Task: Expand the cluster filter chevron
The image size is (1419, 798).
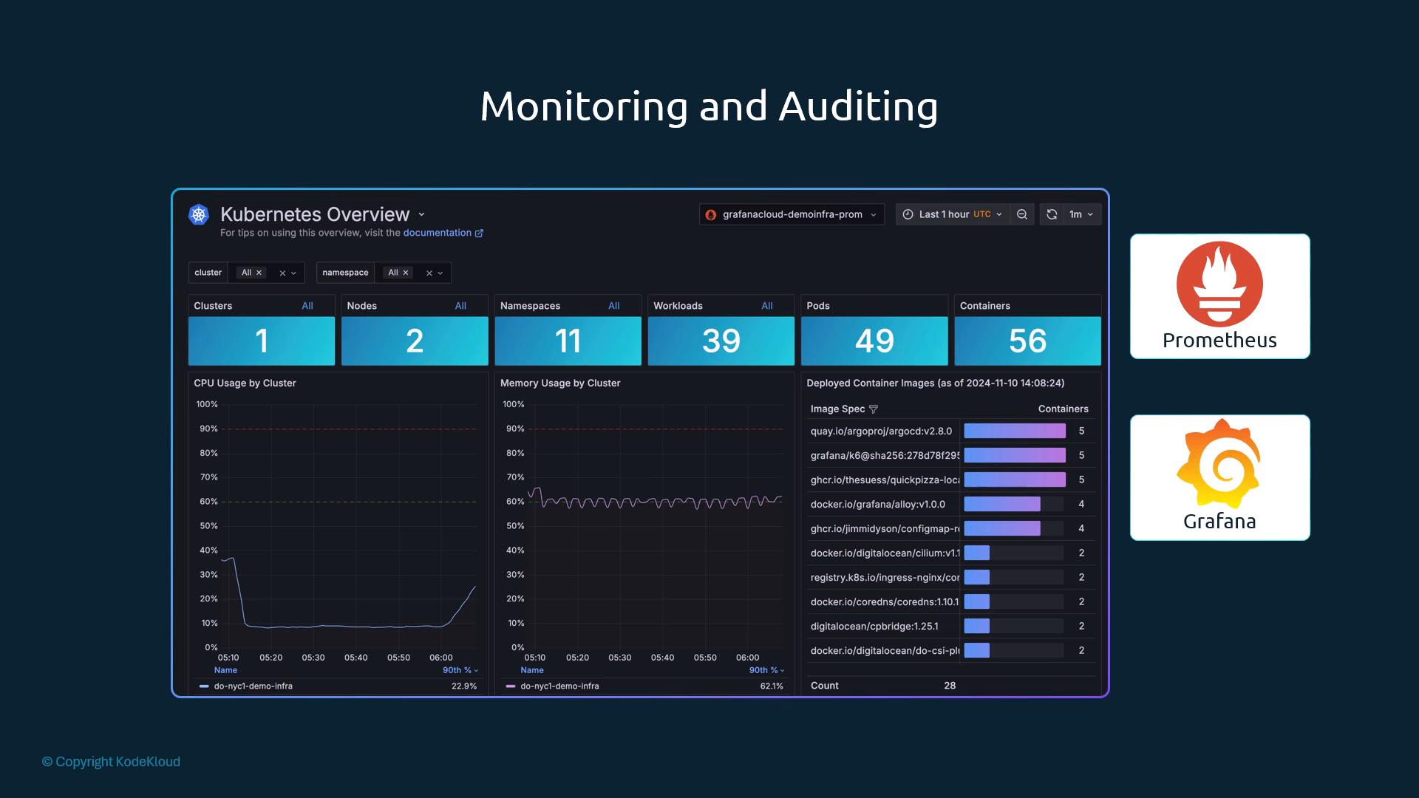Action: coord(294,273)
